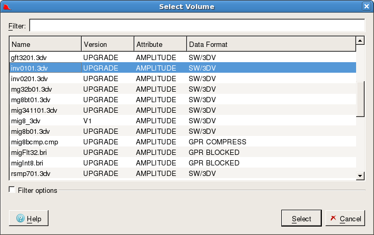Select the mg32b01.3dv volume row

coord(183,89)
